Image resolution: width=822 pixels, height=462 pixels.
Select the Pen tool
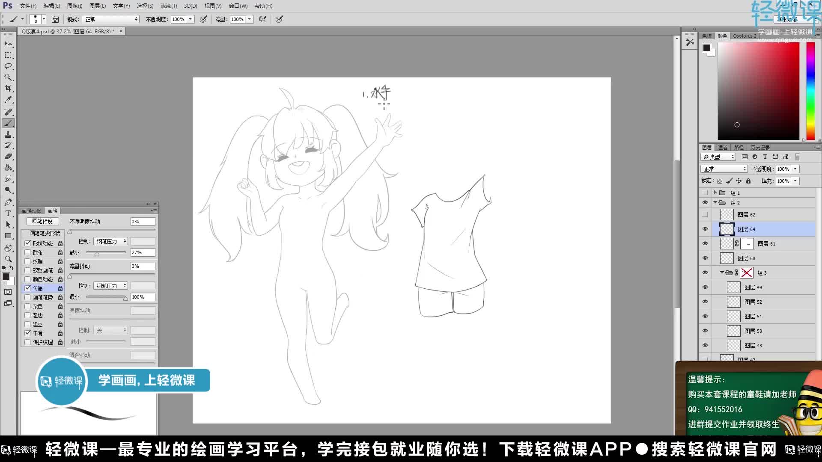click(x=8, y=202)
